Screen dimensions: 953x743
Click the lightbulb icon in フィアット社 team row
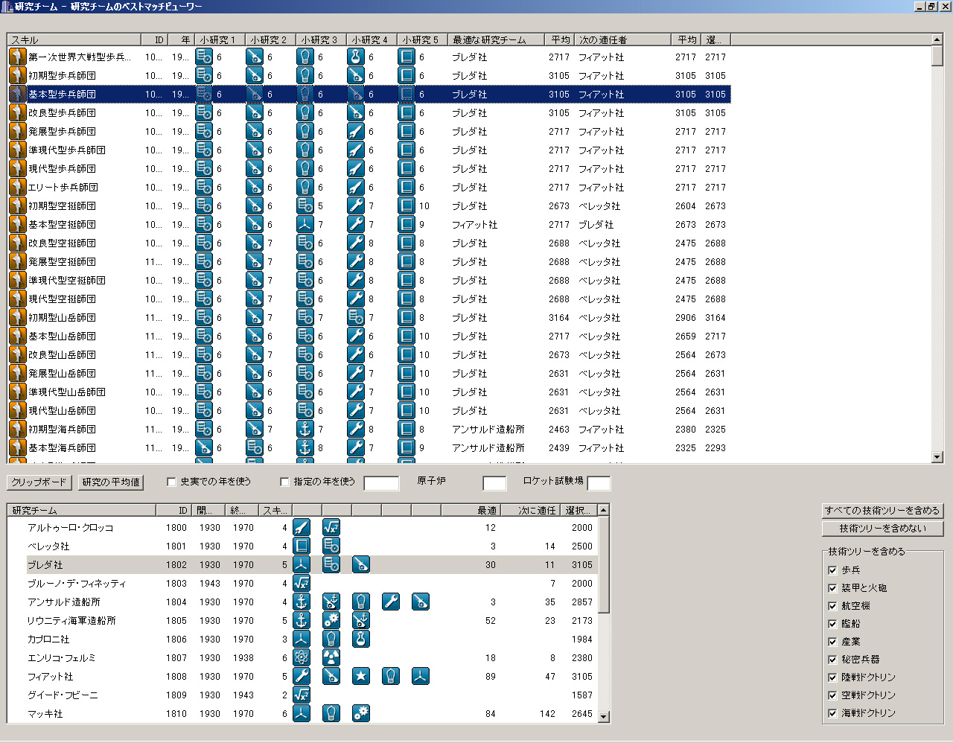[391, 676]
